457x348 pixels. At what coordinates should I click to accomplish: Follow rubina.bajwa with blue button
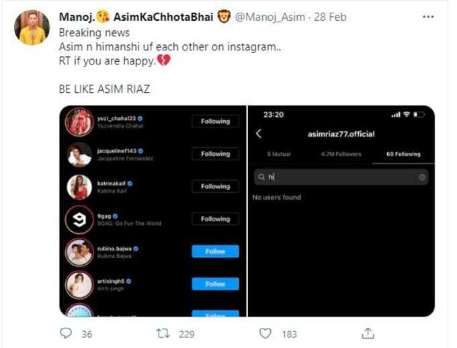[x=215, y=251]
